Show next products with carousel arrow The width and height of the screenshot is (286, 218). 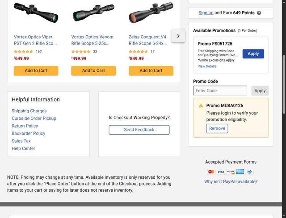tap(178, 36)
